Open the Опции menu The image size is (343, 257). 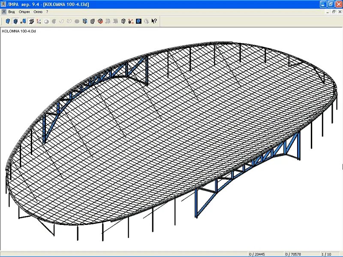(24, 12)
